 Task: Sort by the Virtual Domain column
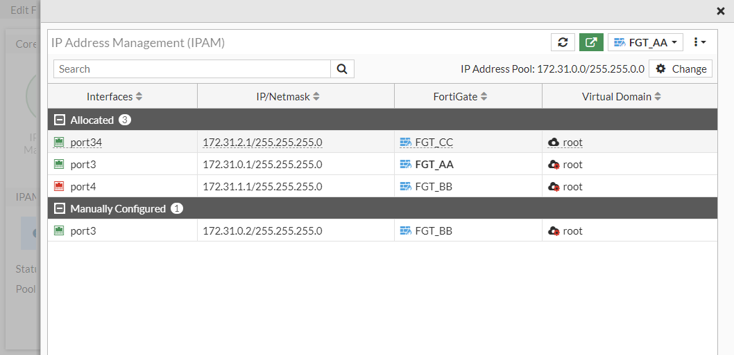621,96
